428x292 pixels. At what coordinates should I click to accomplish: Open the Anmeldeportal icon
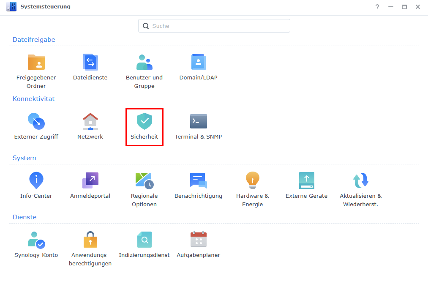coord(90,181)
